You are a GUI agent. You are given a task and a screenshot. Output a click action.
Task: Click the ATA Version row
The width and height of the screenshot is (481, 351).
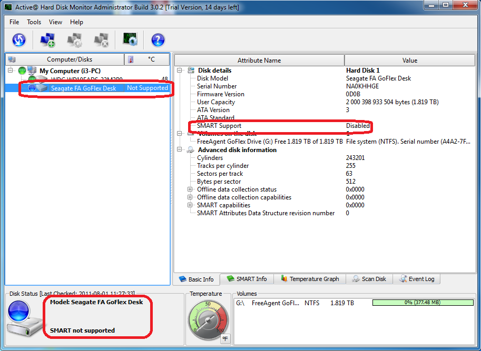click(x=325, y=110)
